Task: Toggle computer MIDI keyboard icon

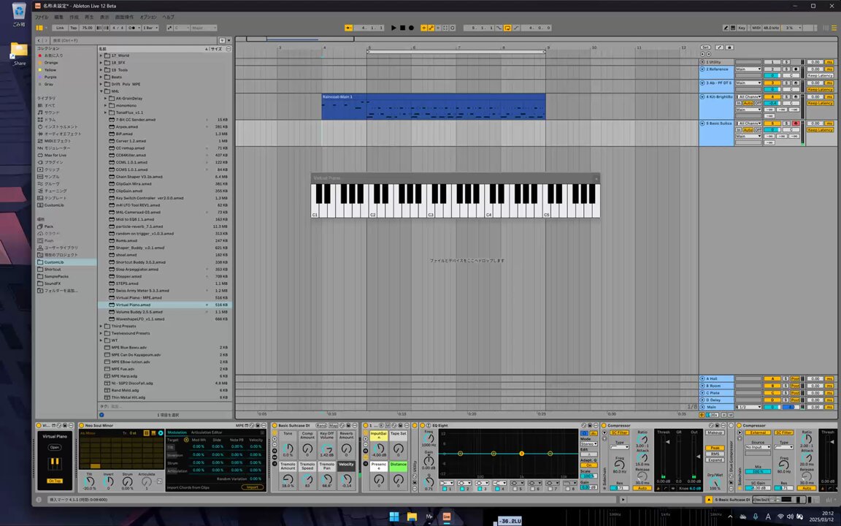Action: pyautogui.click(x=733, y=28)
